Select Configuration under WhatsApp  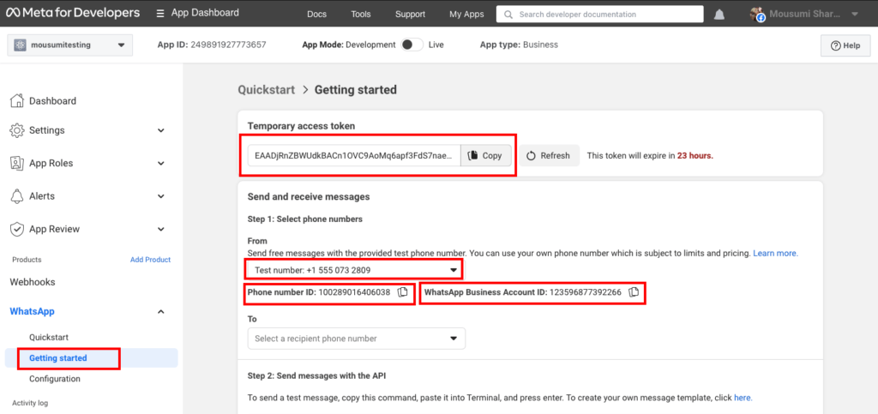(x=55, y=379)
